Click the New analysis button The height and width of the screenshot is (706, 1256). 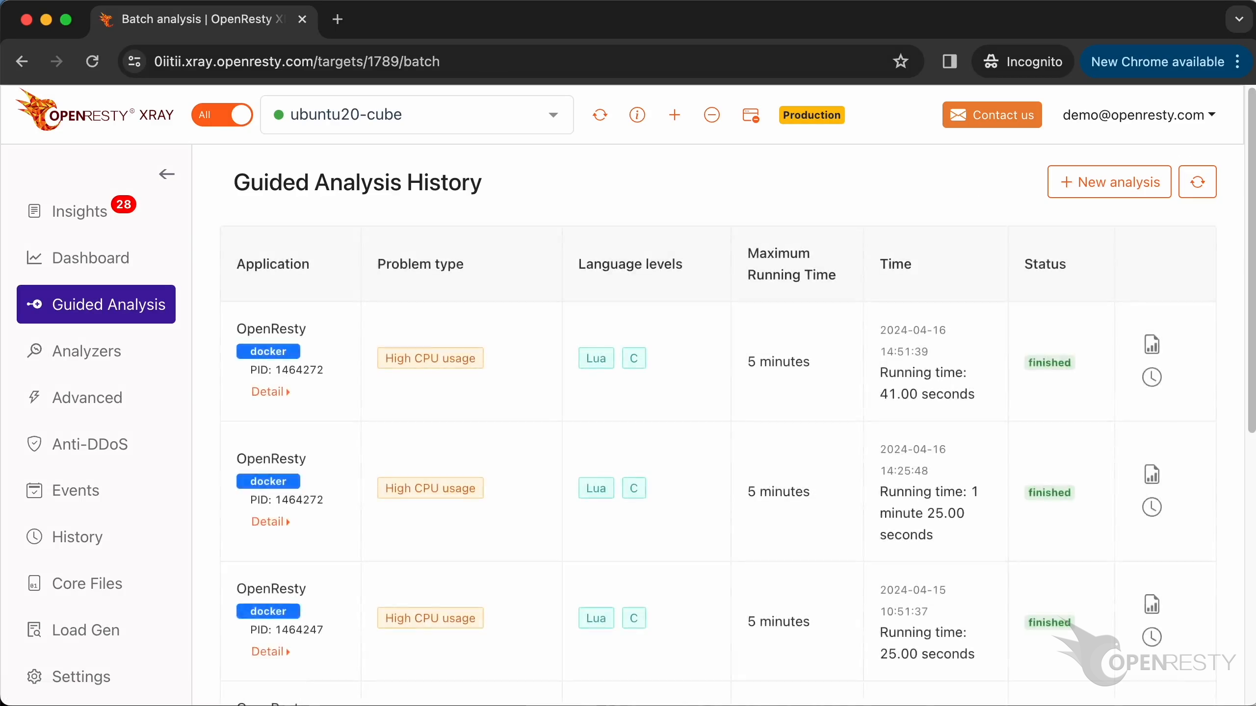(1109, 182)
